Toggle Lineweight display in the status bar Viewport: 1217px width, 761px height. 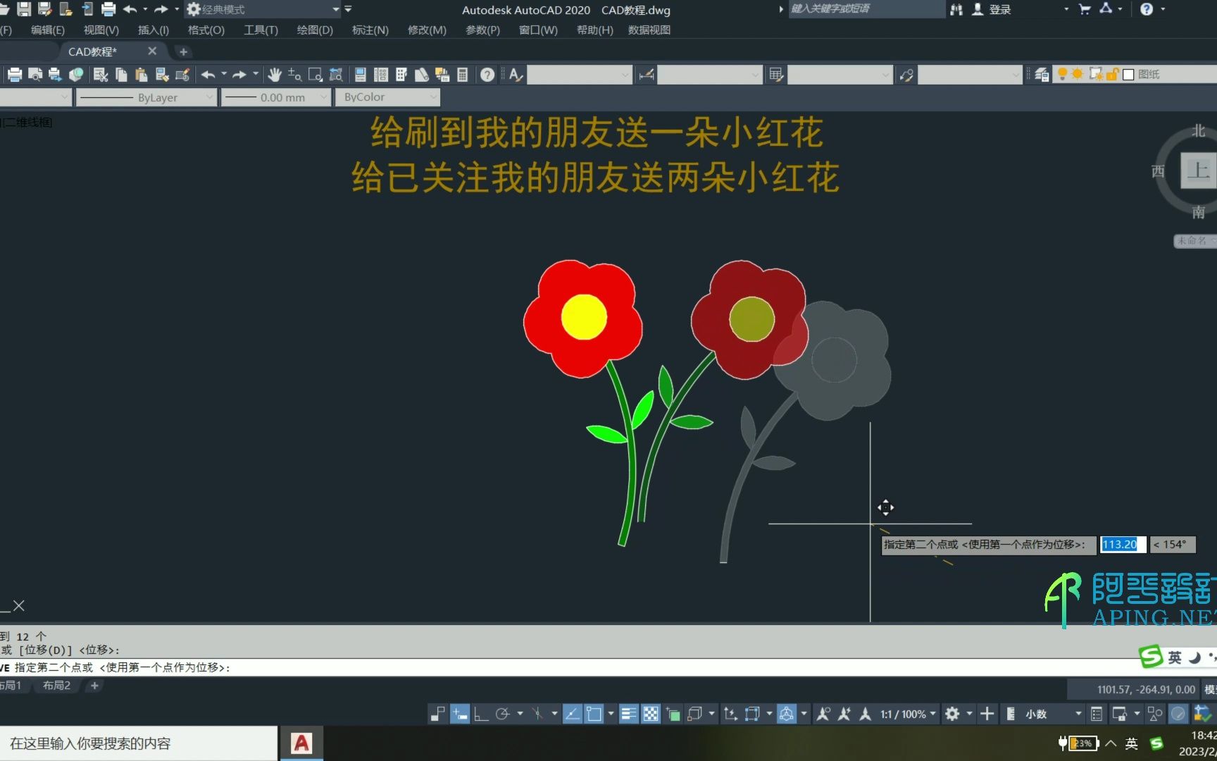coord(628,714)
